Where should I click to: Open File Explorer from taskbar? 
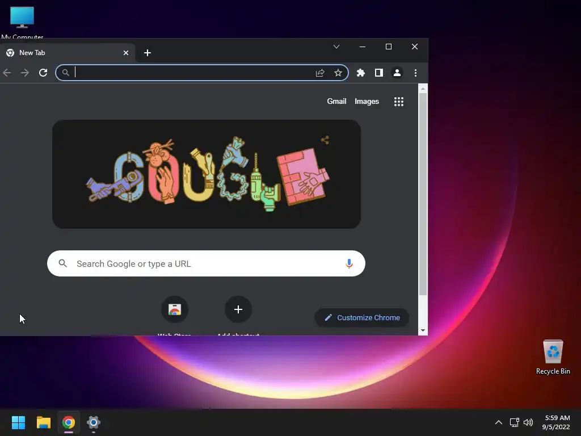point(43,422)
